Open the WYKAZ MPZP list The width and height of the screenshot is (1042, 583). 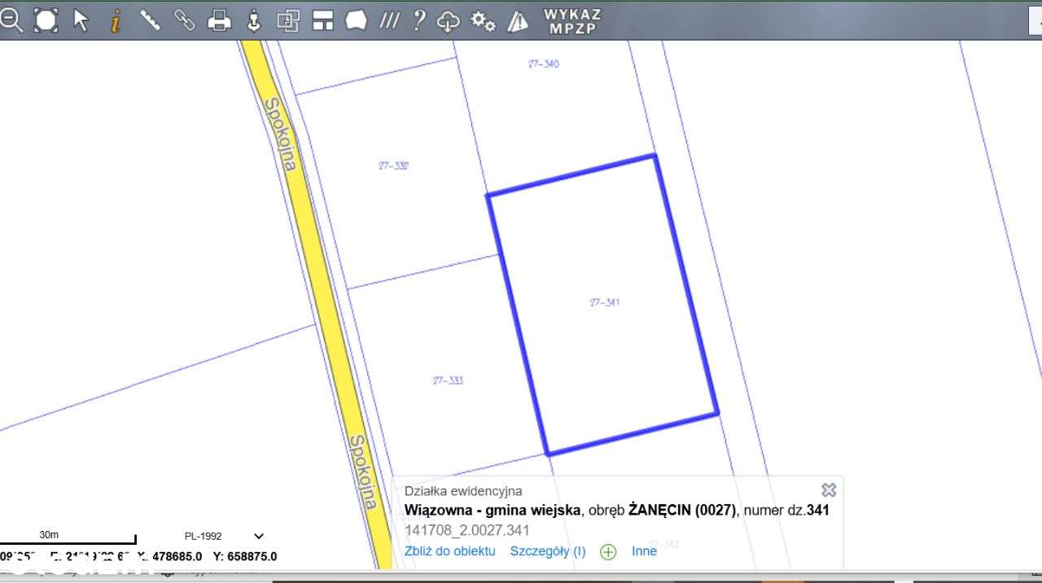(572, 21)
